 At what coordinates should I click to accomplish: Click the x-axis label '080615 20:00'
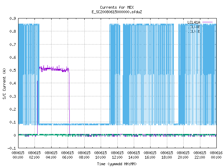pyautogui.click(x=183, y=155)
